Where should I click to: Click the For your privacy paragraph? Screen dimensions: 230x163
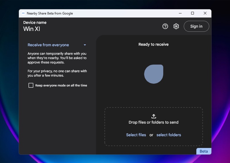pyautogui.click(x=57, y=73)
